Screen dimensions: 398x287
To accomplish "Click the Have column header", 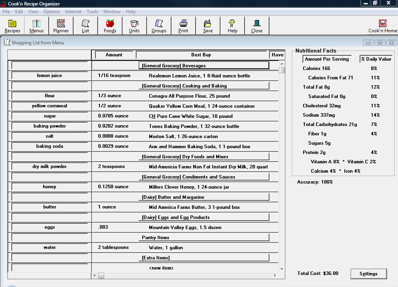I will (x=277, y=55).
